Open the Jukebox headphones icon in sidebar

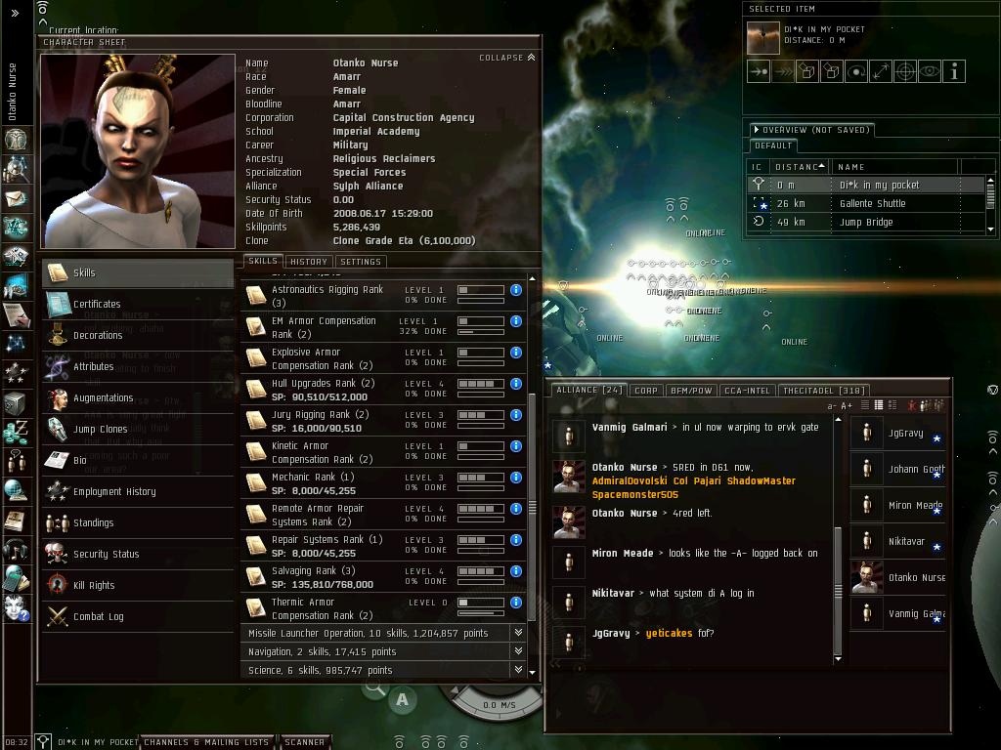tap(16, 550)
